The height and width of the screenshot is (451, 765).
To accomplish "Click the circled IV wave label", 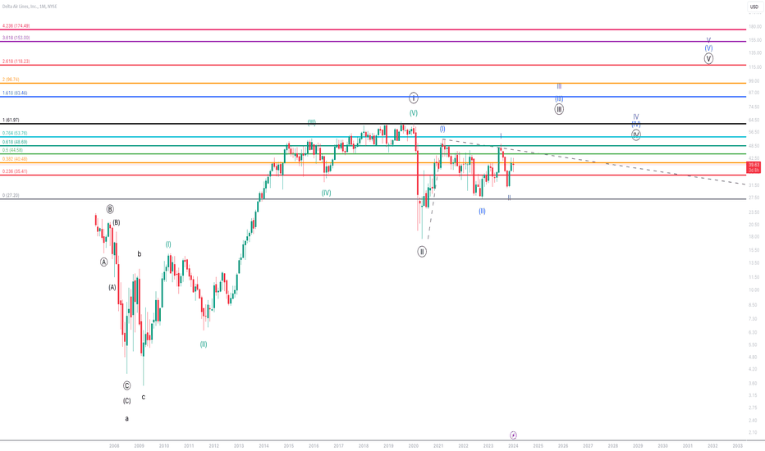I will coord(635,135).
